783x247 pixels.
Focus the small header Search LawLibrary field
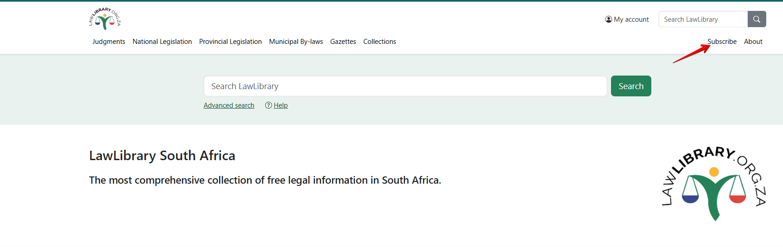click(x=703, y=19)
